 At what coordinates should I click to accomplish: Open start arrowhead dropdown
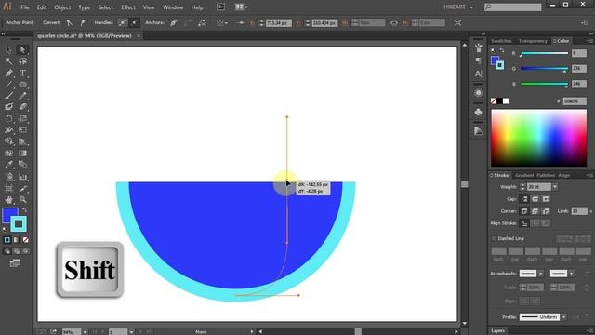pos(540,274)
